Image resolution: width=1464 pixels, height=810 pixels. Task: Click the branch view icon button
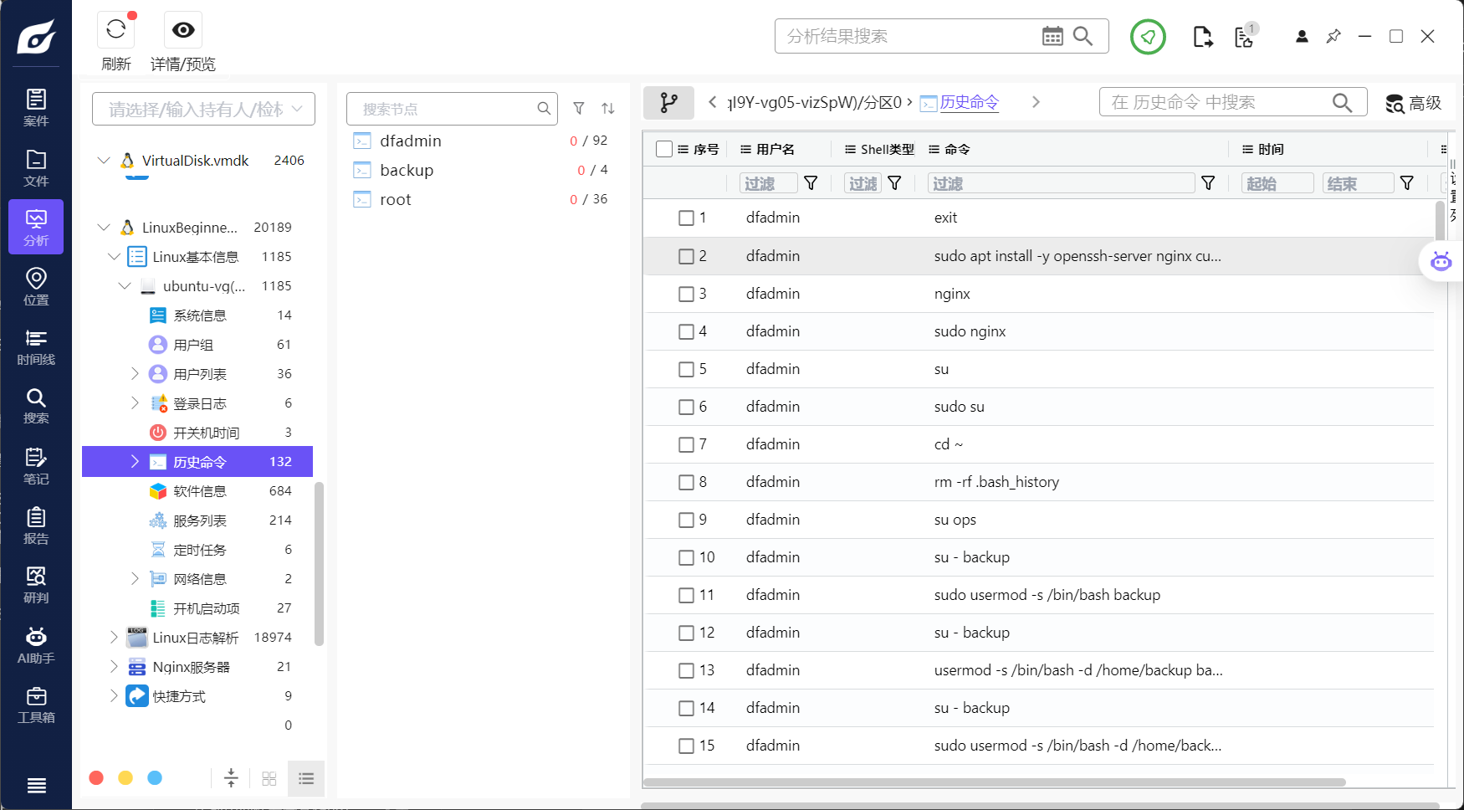[668, 102]
